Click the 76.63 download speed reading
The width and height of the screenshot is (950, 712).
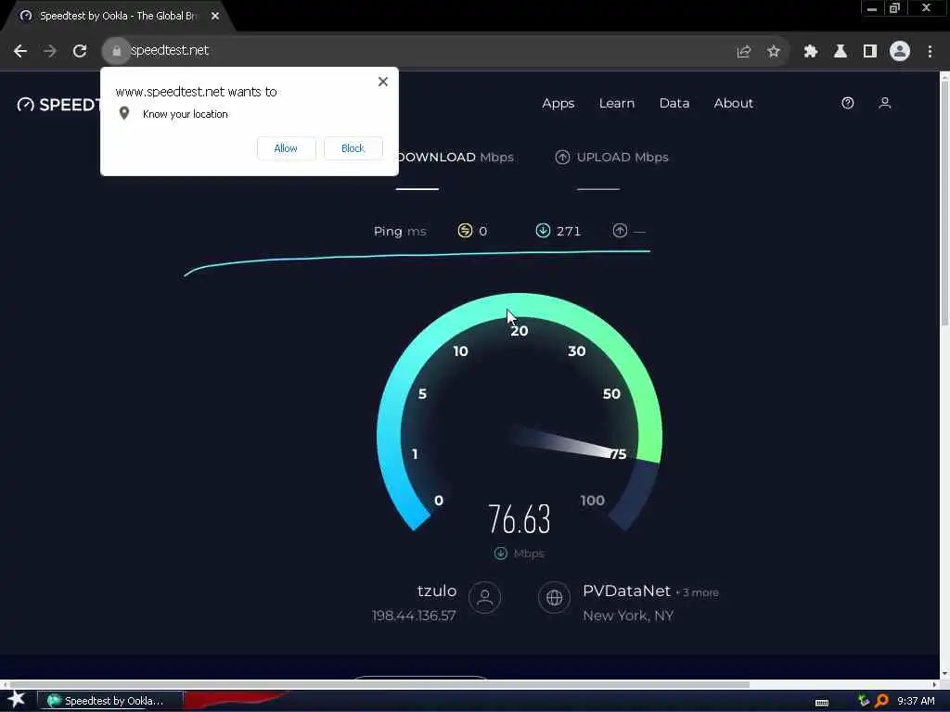[520, 519]
